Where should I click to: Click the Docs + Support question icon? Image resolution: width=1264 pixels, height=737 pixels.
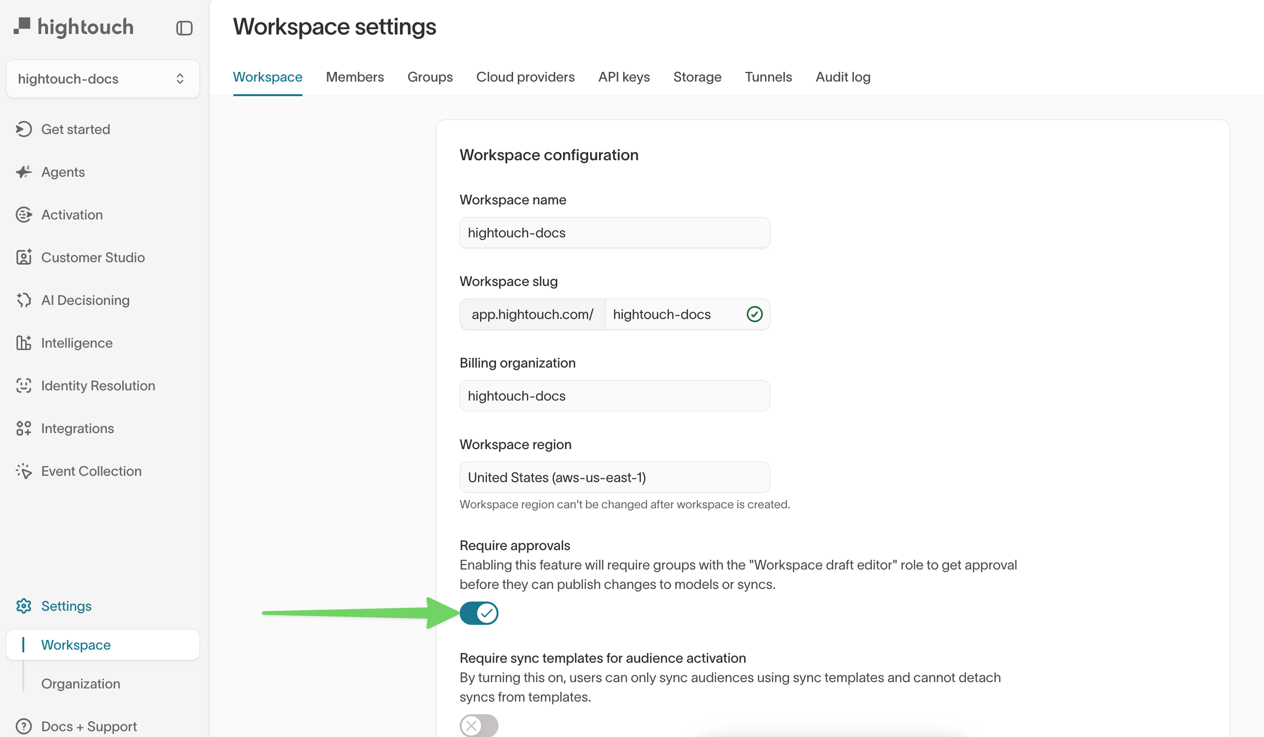(x=24, y=726)
